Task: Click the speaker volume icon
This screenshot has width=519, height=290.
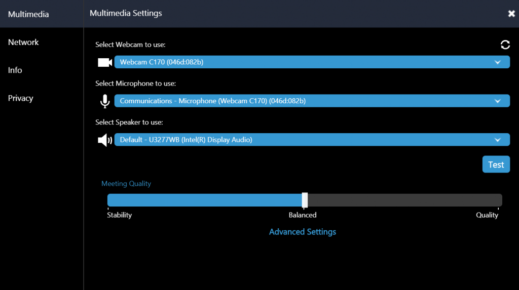Action: pos(105,140)
